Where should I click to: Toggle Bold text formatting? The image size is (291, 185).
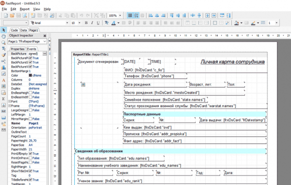click(86, 23)
